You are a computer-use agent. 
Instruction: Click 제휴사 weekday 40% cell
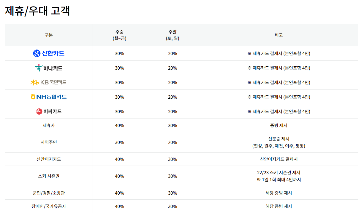pos(119,125)
